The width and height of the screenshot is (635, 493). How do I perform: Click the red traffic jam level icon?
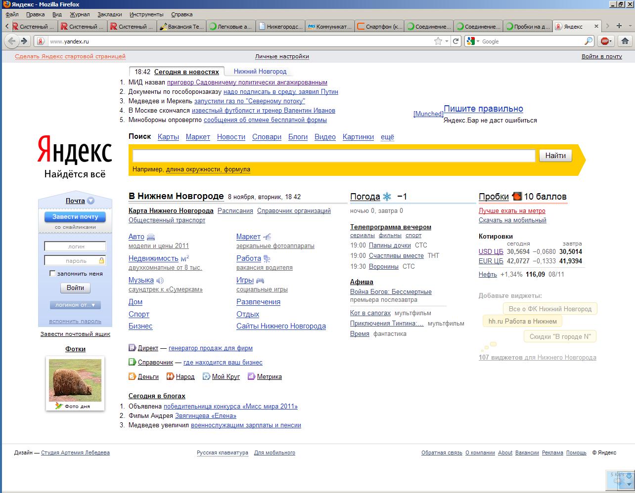[x=516, y=196]
